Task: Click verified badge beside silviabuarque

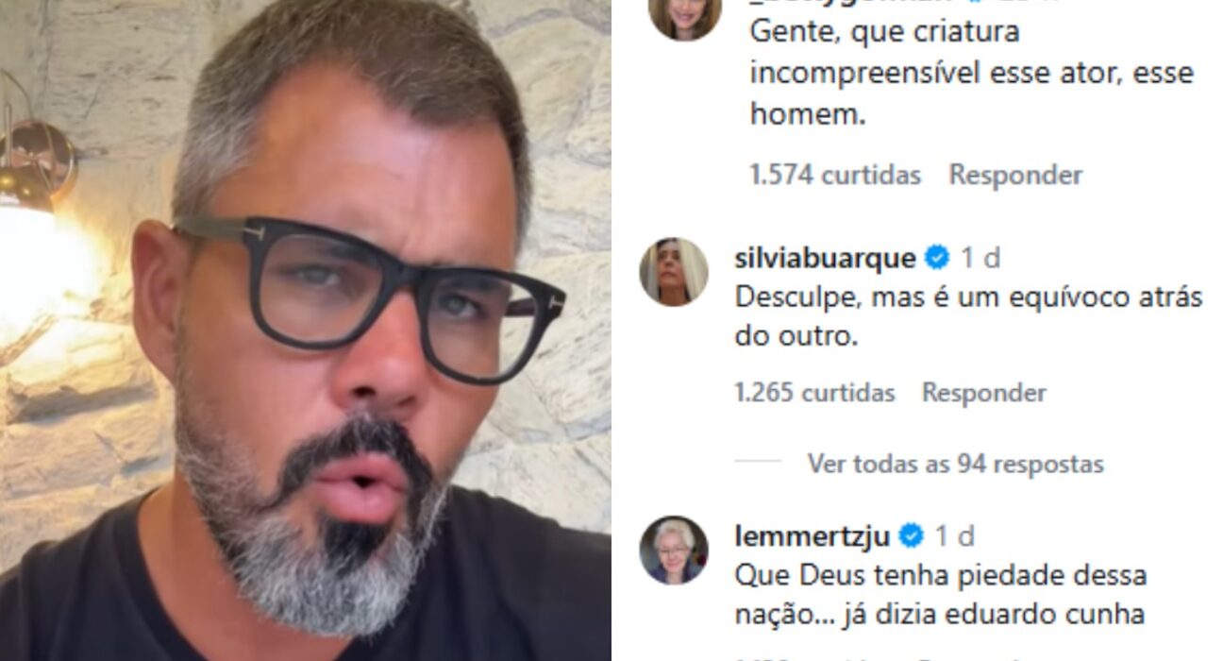Action: (x=937, y=258)
